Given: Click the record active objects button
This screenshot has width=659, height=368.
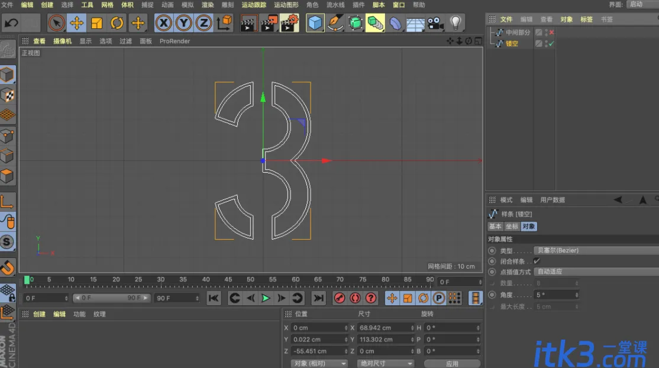Looking at the screenshot, I should (x=339, y=298).
